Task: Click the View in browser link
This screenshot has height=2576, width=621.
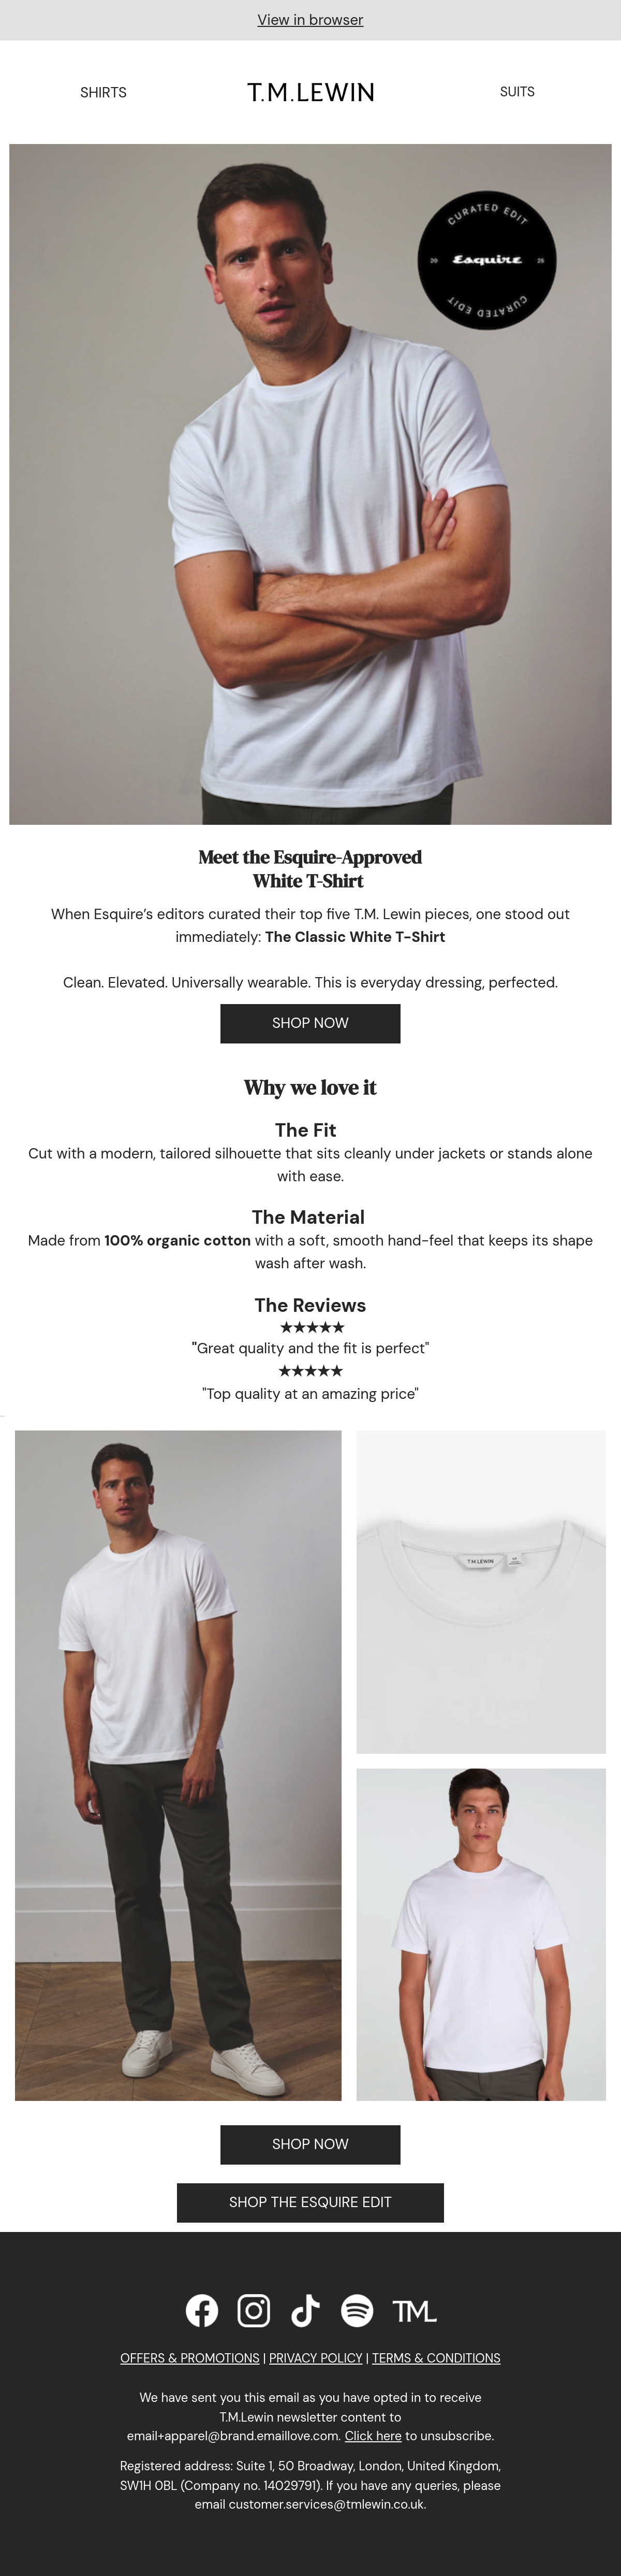Action: pos(310,20)
